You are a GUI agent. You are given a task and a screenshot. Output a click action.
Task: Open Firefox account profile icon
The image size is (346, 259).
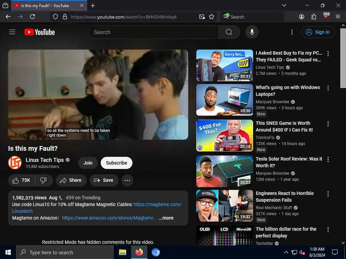(301, 17)
